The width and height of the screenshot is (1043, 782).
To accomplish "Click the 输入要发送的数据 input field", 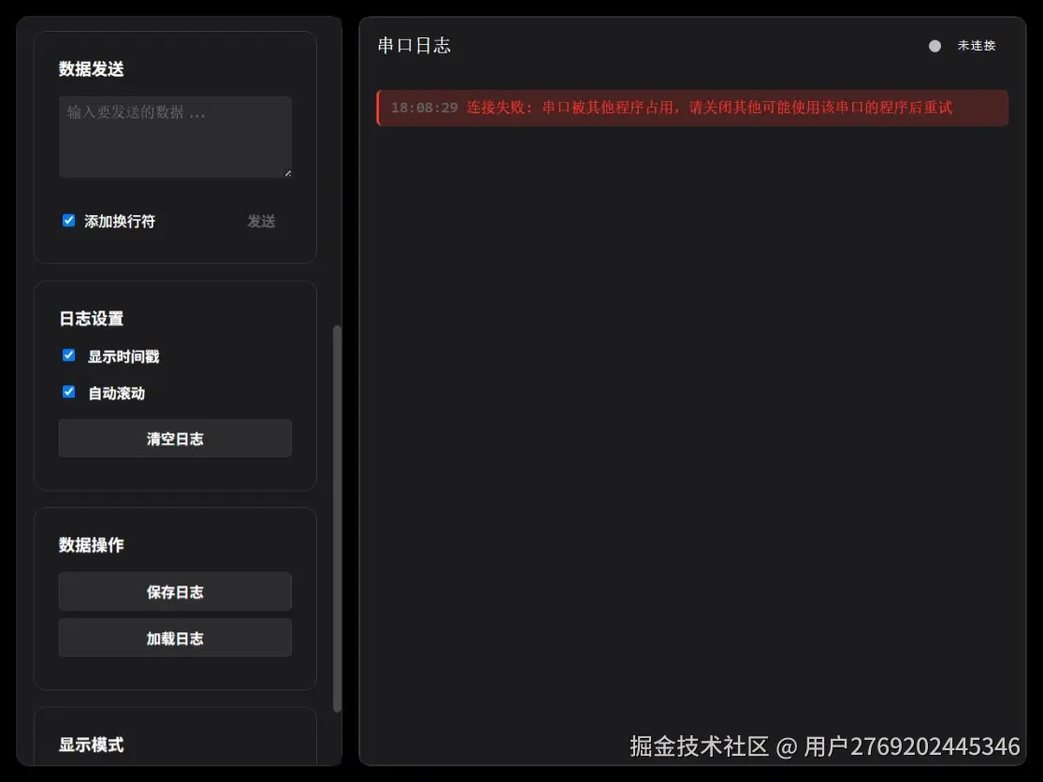I will tap(175, 136).
